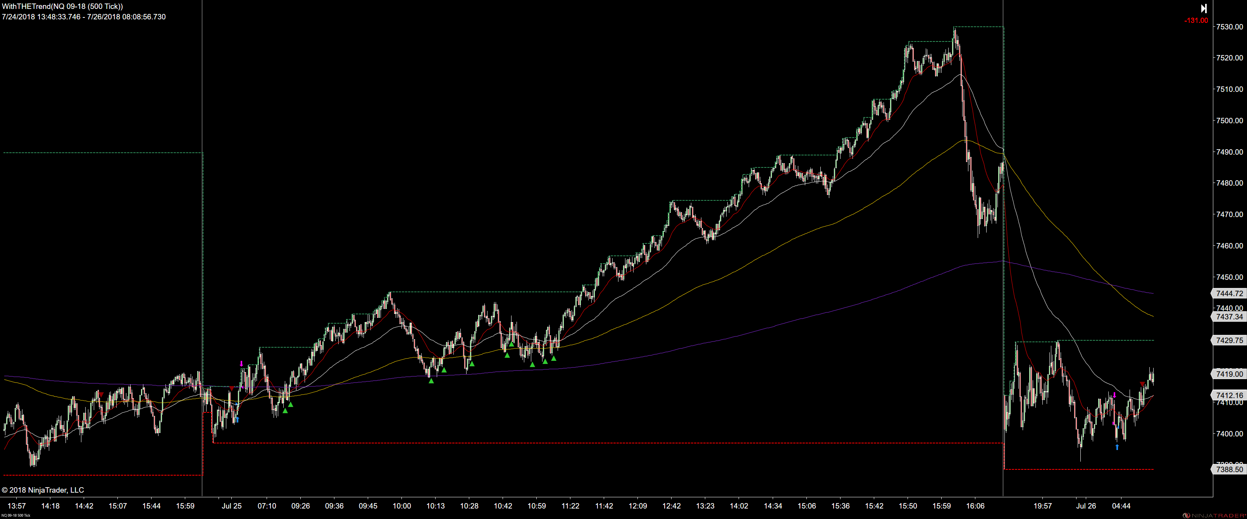Click the blue up arrow signal near 04:44

click(x=1117, y=447)
